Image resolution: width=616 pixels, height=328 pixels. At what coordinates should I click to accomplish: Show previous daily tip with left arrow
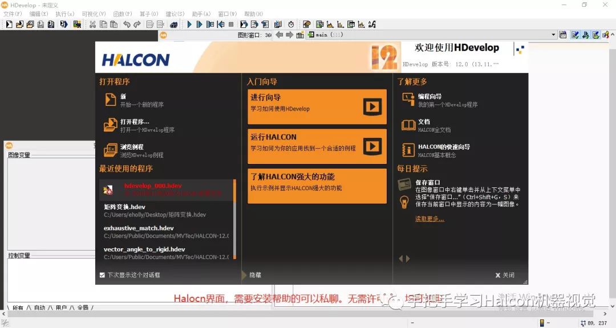[x=401, y=259]
